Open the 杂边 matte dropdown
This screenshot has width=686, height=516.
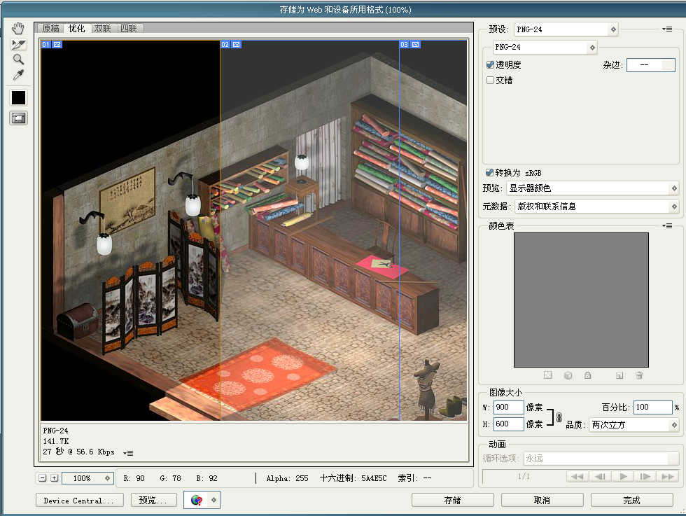click(x=651, y=65)
